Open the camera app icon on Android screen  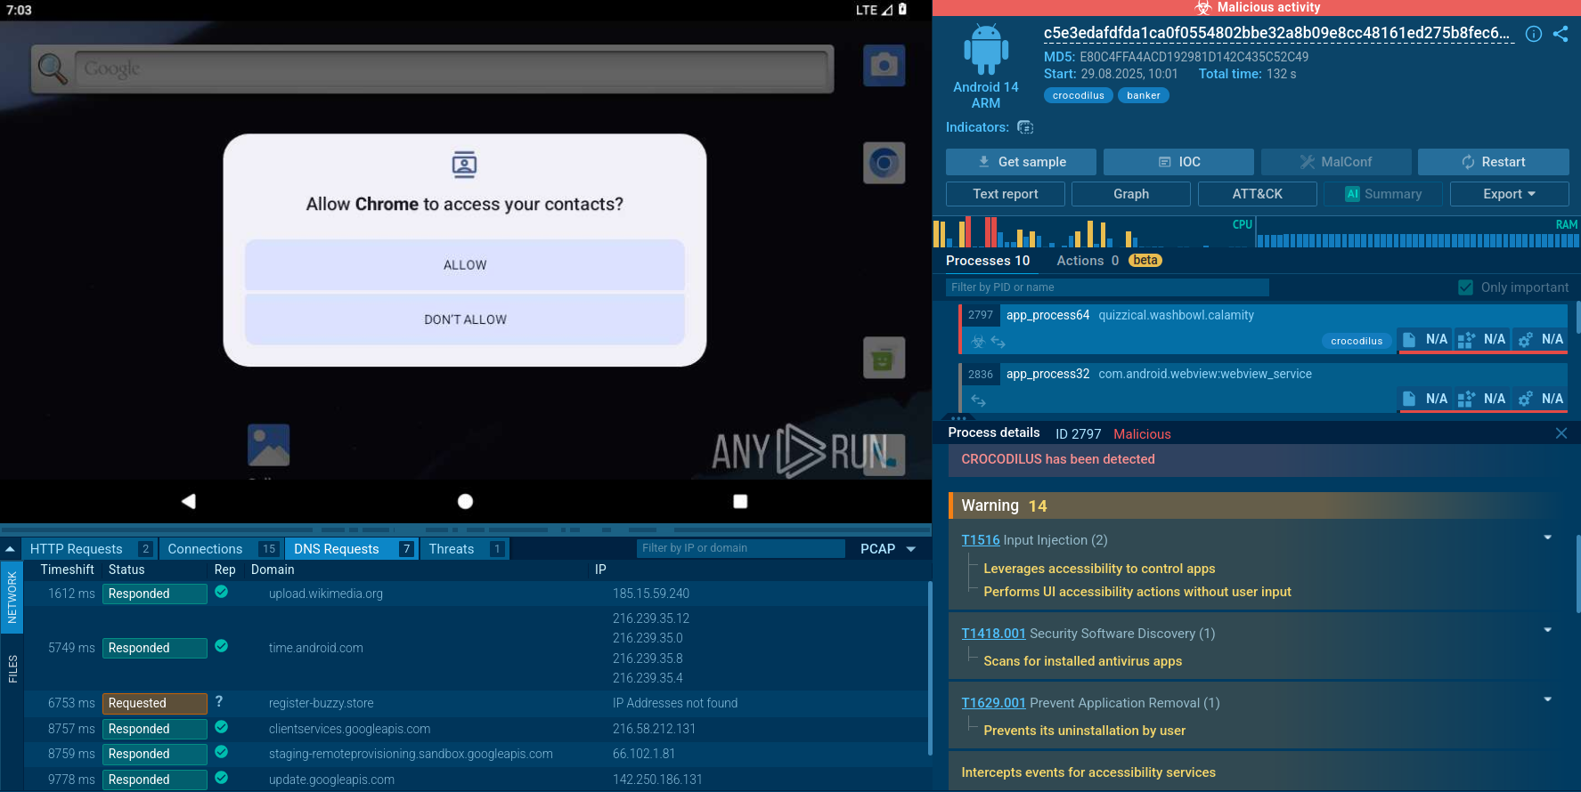click(x=884, y=66)
